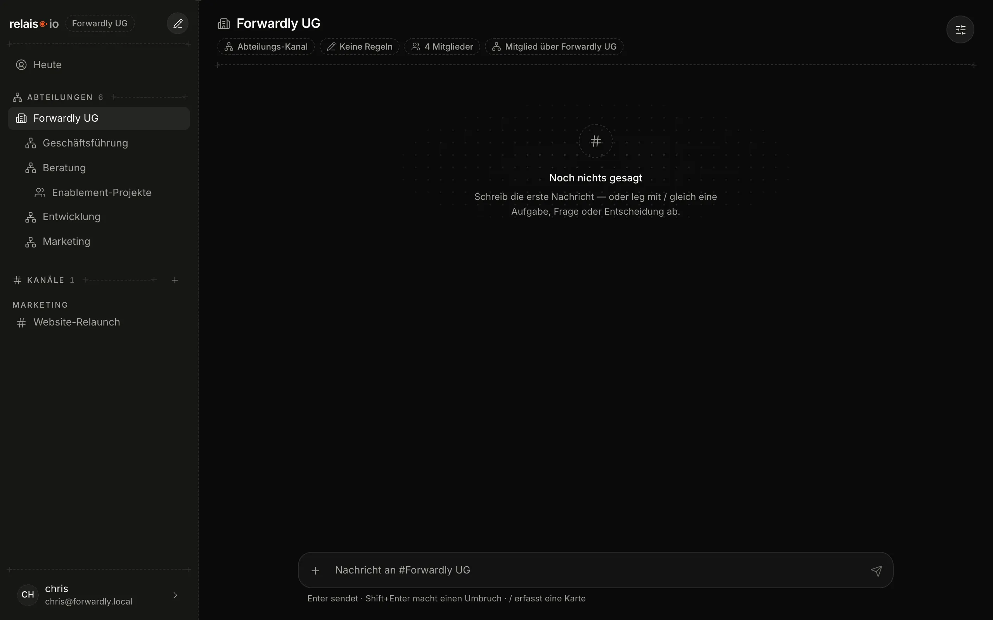993x620 pixels.
Task: Click the hash icon next to KANÄLE
Action: [x=17, y=280]
